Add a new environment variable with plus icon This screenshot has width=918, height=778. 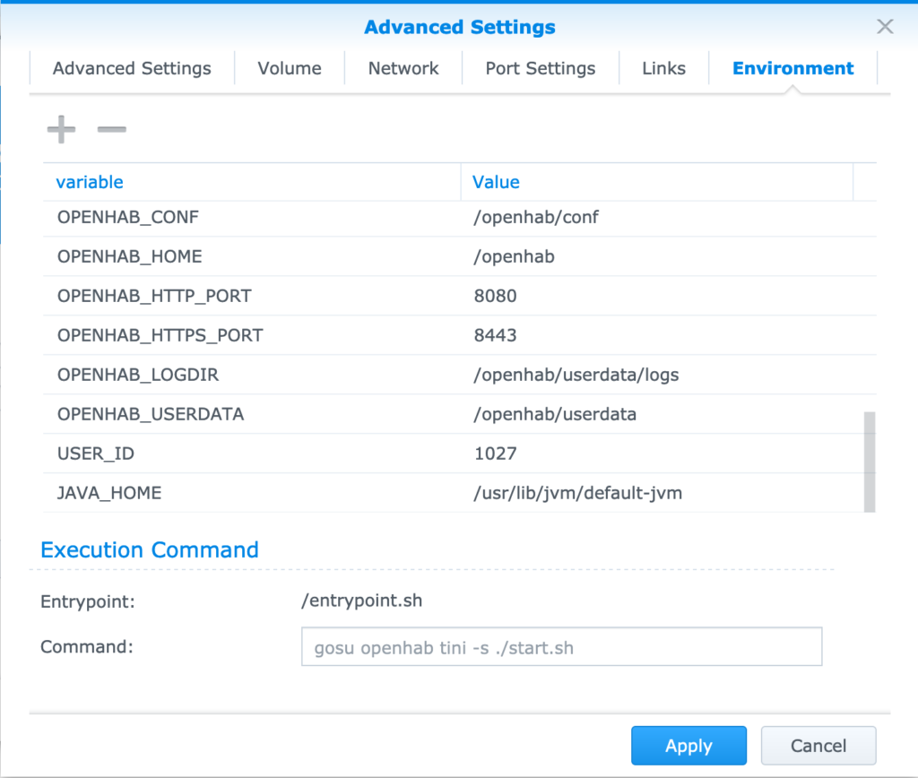coord(62,129)
